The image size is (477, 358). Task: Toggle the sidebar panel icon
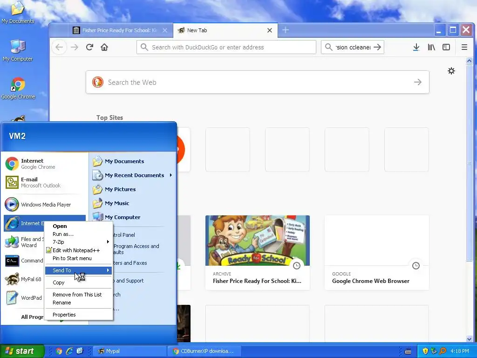click(446, 47)
